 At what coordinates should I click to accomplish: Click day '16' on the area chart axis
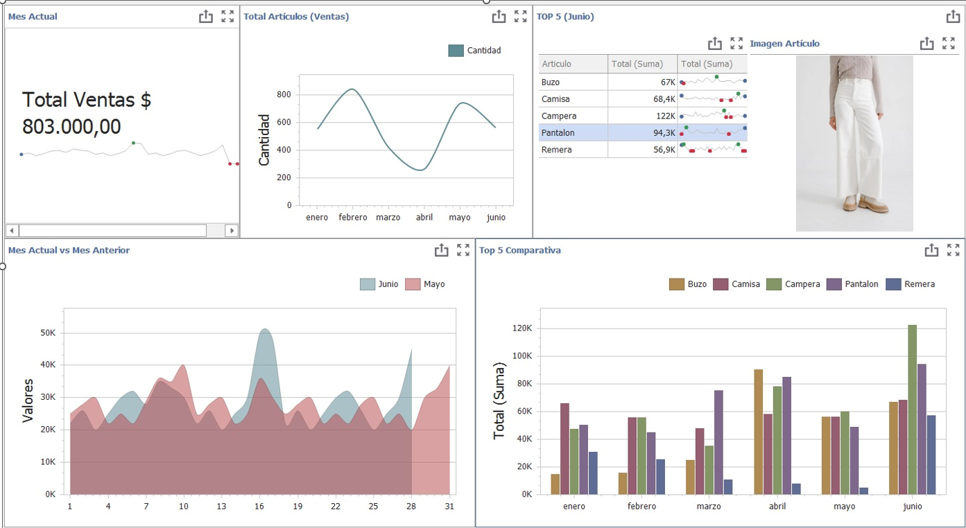pos(259,507)
